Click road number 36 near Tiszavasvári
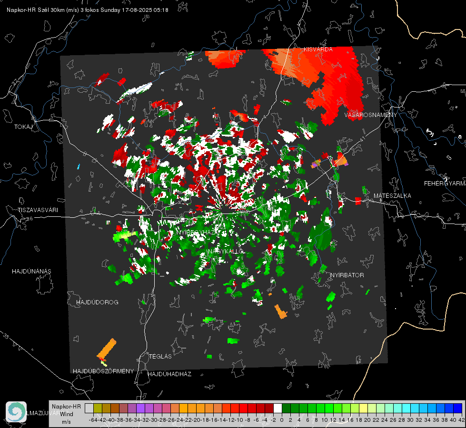 [30, 219]
